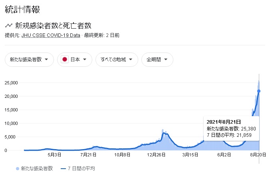This screenshot has height=177, width=272.
Task: Click the highlighted data point on the chart line
Action: 259,91
